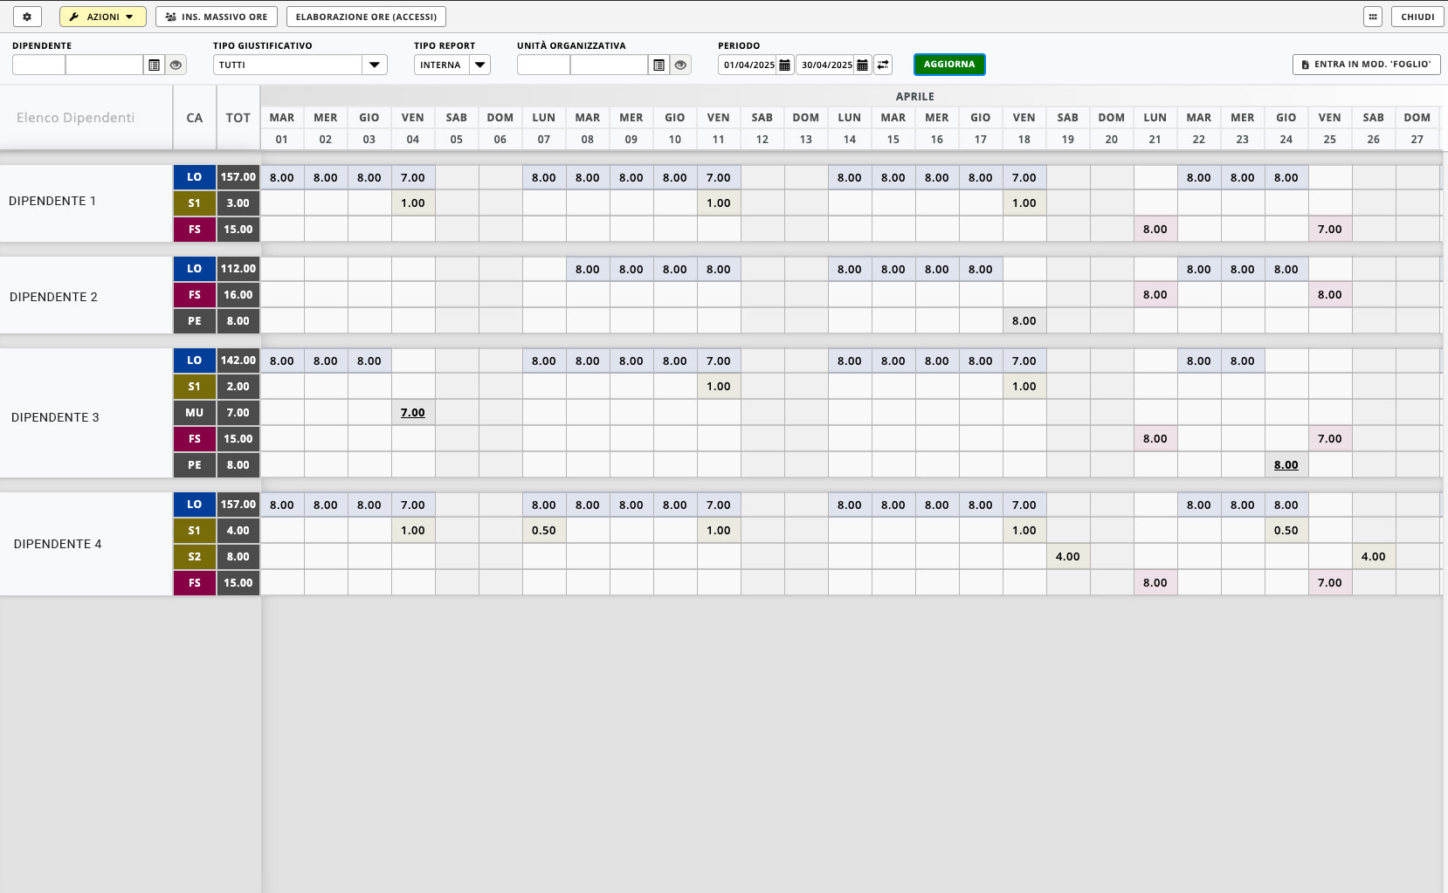Click Ins. Massivo Ore button
Viewport: 1448px width, 893px height.
(x=217, y=17)
